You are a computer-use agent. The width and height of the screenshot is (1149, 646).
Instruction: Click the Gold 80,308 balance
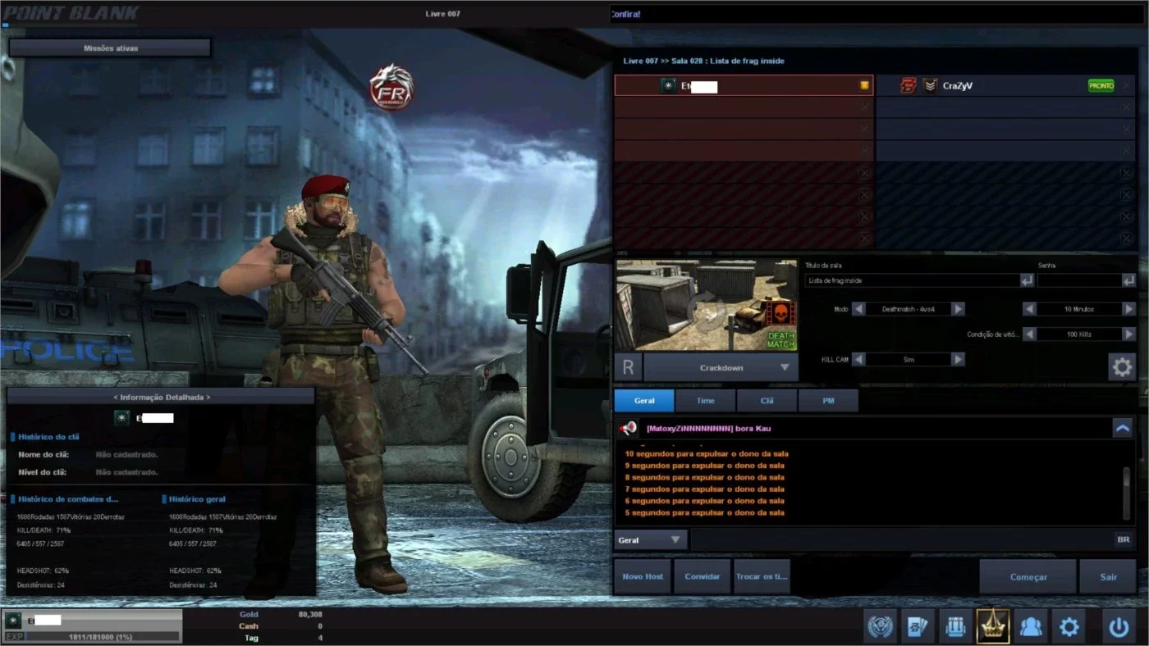pos(281,614)
